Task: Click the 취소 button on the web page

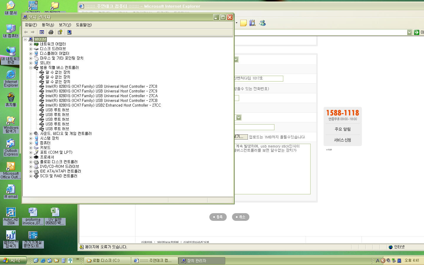Action: tap(241, 217)
